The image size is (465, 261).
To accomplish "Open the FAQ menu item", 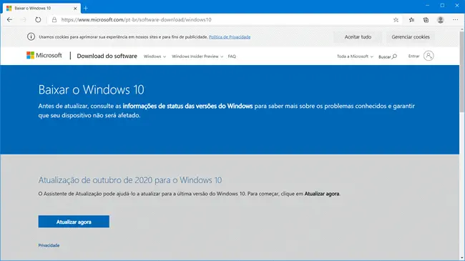I will coord(232,56).
